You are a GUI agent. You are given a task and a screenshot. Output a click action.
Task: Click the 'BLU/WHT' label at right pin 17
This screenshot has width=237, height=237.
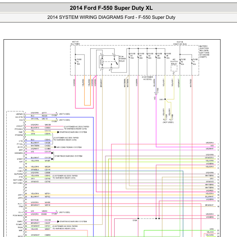[x=210, y=197]
